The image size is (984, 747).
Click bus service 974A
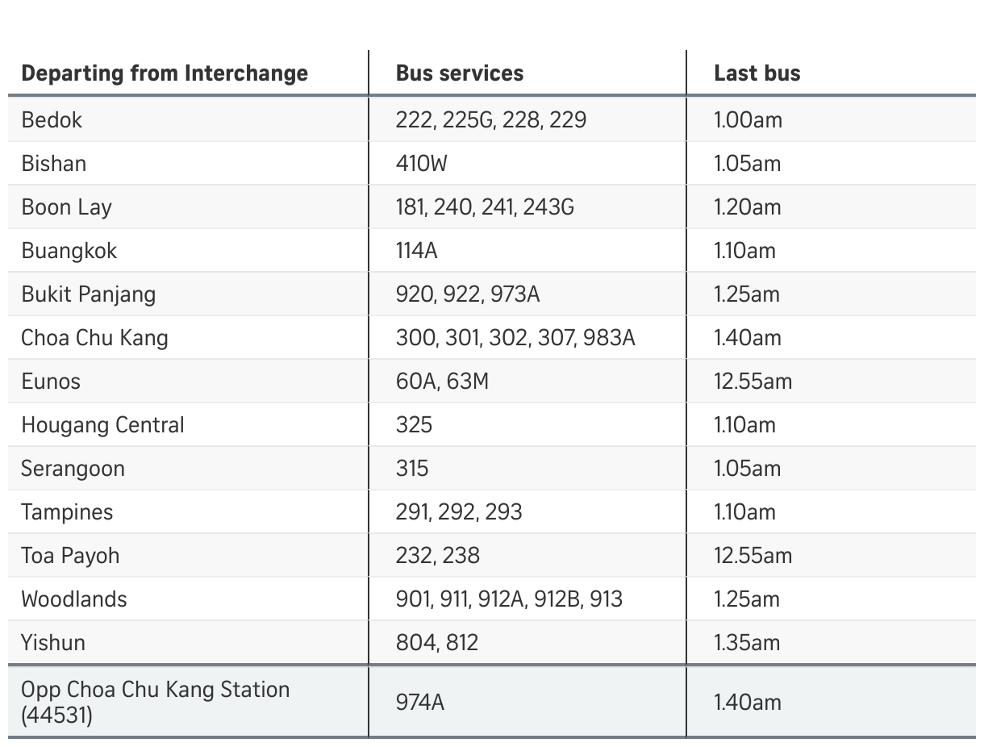(x=419, y=703)
